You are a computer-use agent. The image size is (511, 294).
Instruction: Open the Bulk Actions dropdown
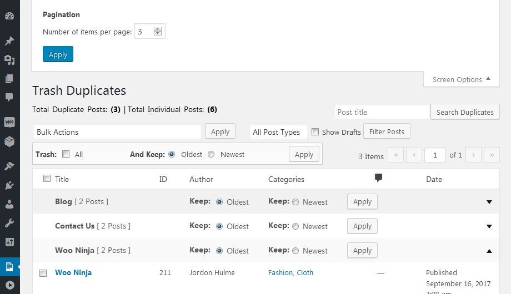117,132
